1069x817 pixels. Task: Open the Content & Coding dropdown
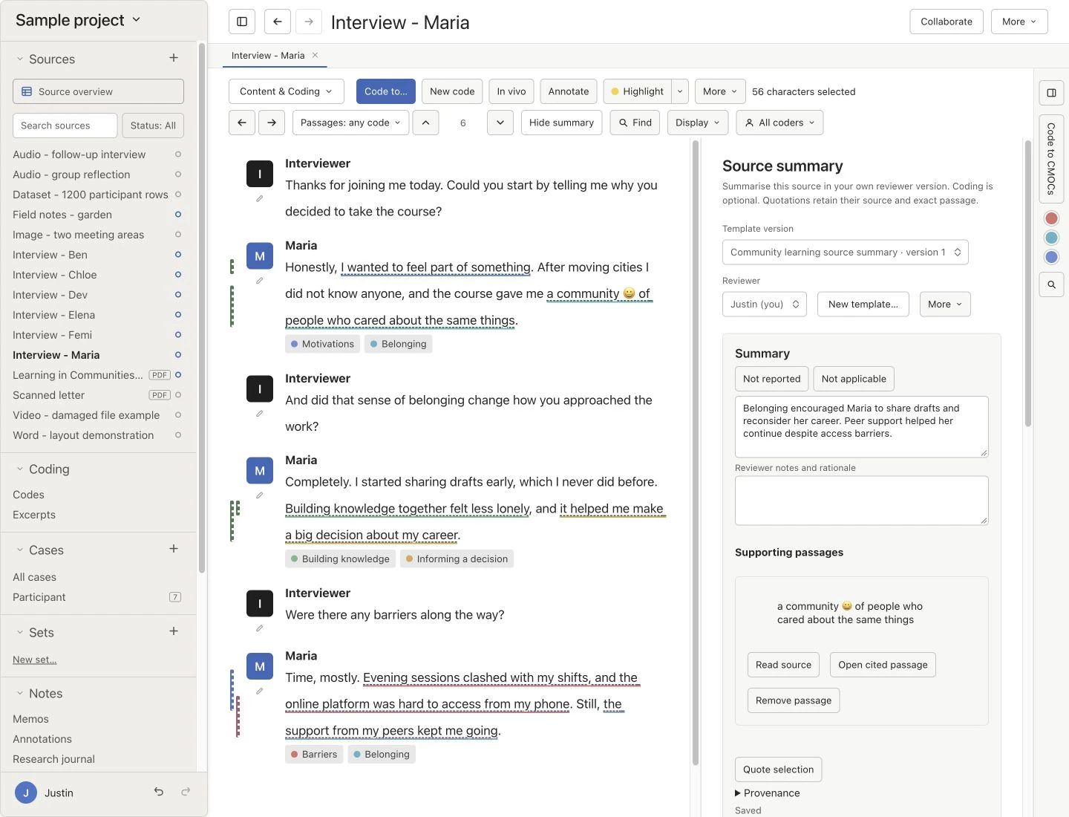pyautogui.click(x=287, y=91)
